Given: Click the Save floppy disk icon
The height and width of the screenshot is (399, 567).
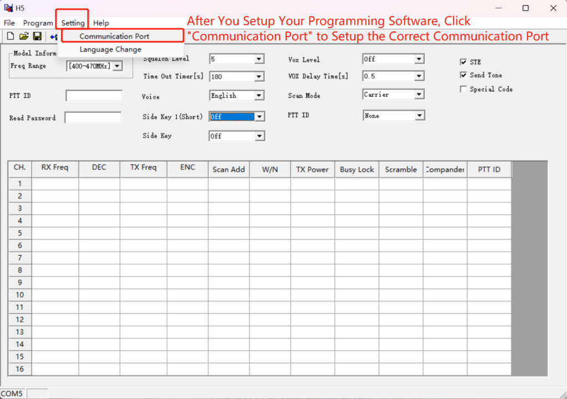Looking at the screenshot, I should tap(37, 36).
